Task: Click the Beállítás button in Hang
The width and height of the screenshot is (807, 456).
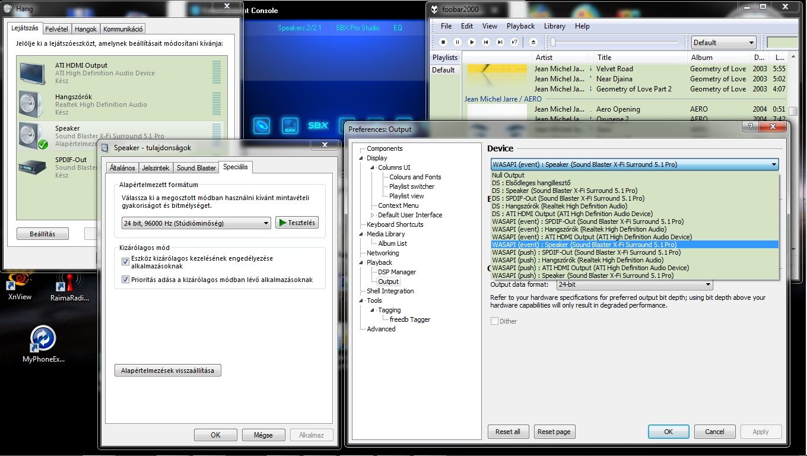Action: (x=43, y=234)
